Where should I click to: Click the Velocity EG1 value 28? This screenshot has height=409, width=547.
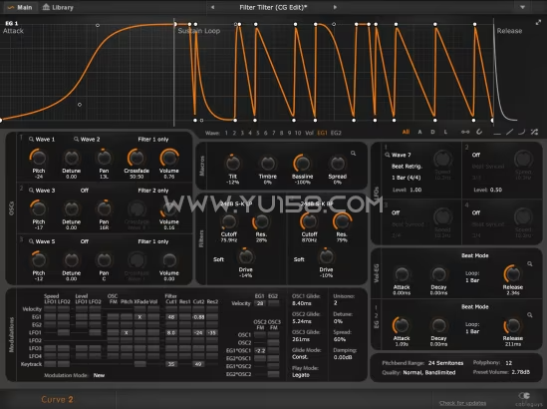(x=260, y=303)
